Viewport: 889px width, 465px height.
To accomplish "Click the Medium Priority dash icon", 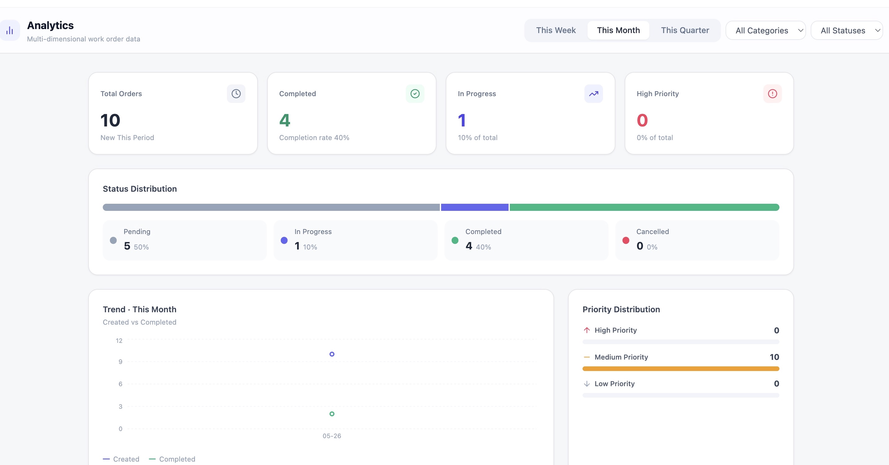I will point(587,357).
